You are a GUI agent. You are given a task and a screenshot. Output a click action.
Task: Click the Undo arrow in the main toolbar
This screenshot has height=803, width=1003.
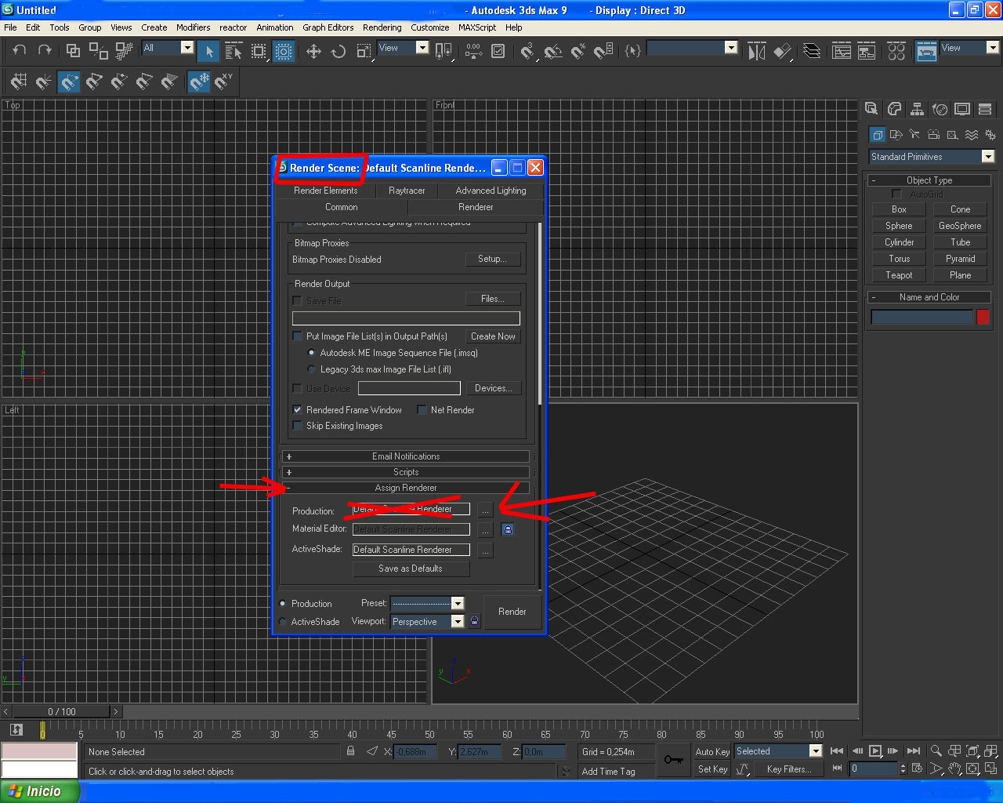click(x=20, y=50)
